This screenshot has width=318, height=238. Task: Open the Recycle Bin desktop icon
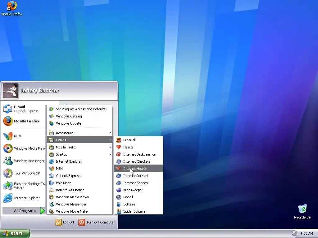point(302,209)
